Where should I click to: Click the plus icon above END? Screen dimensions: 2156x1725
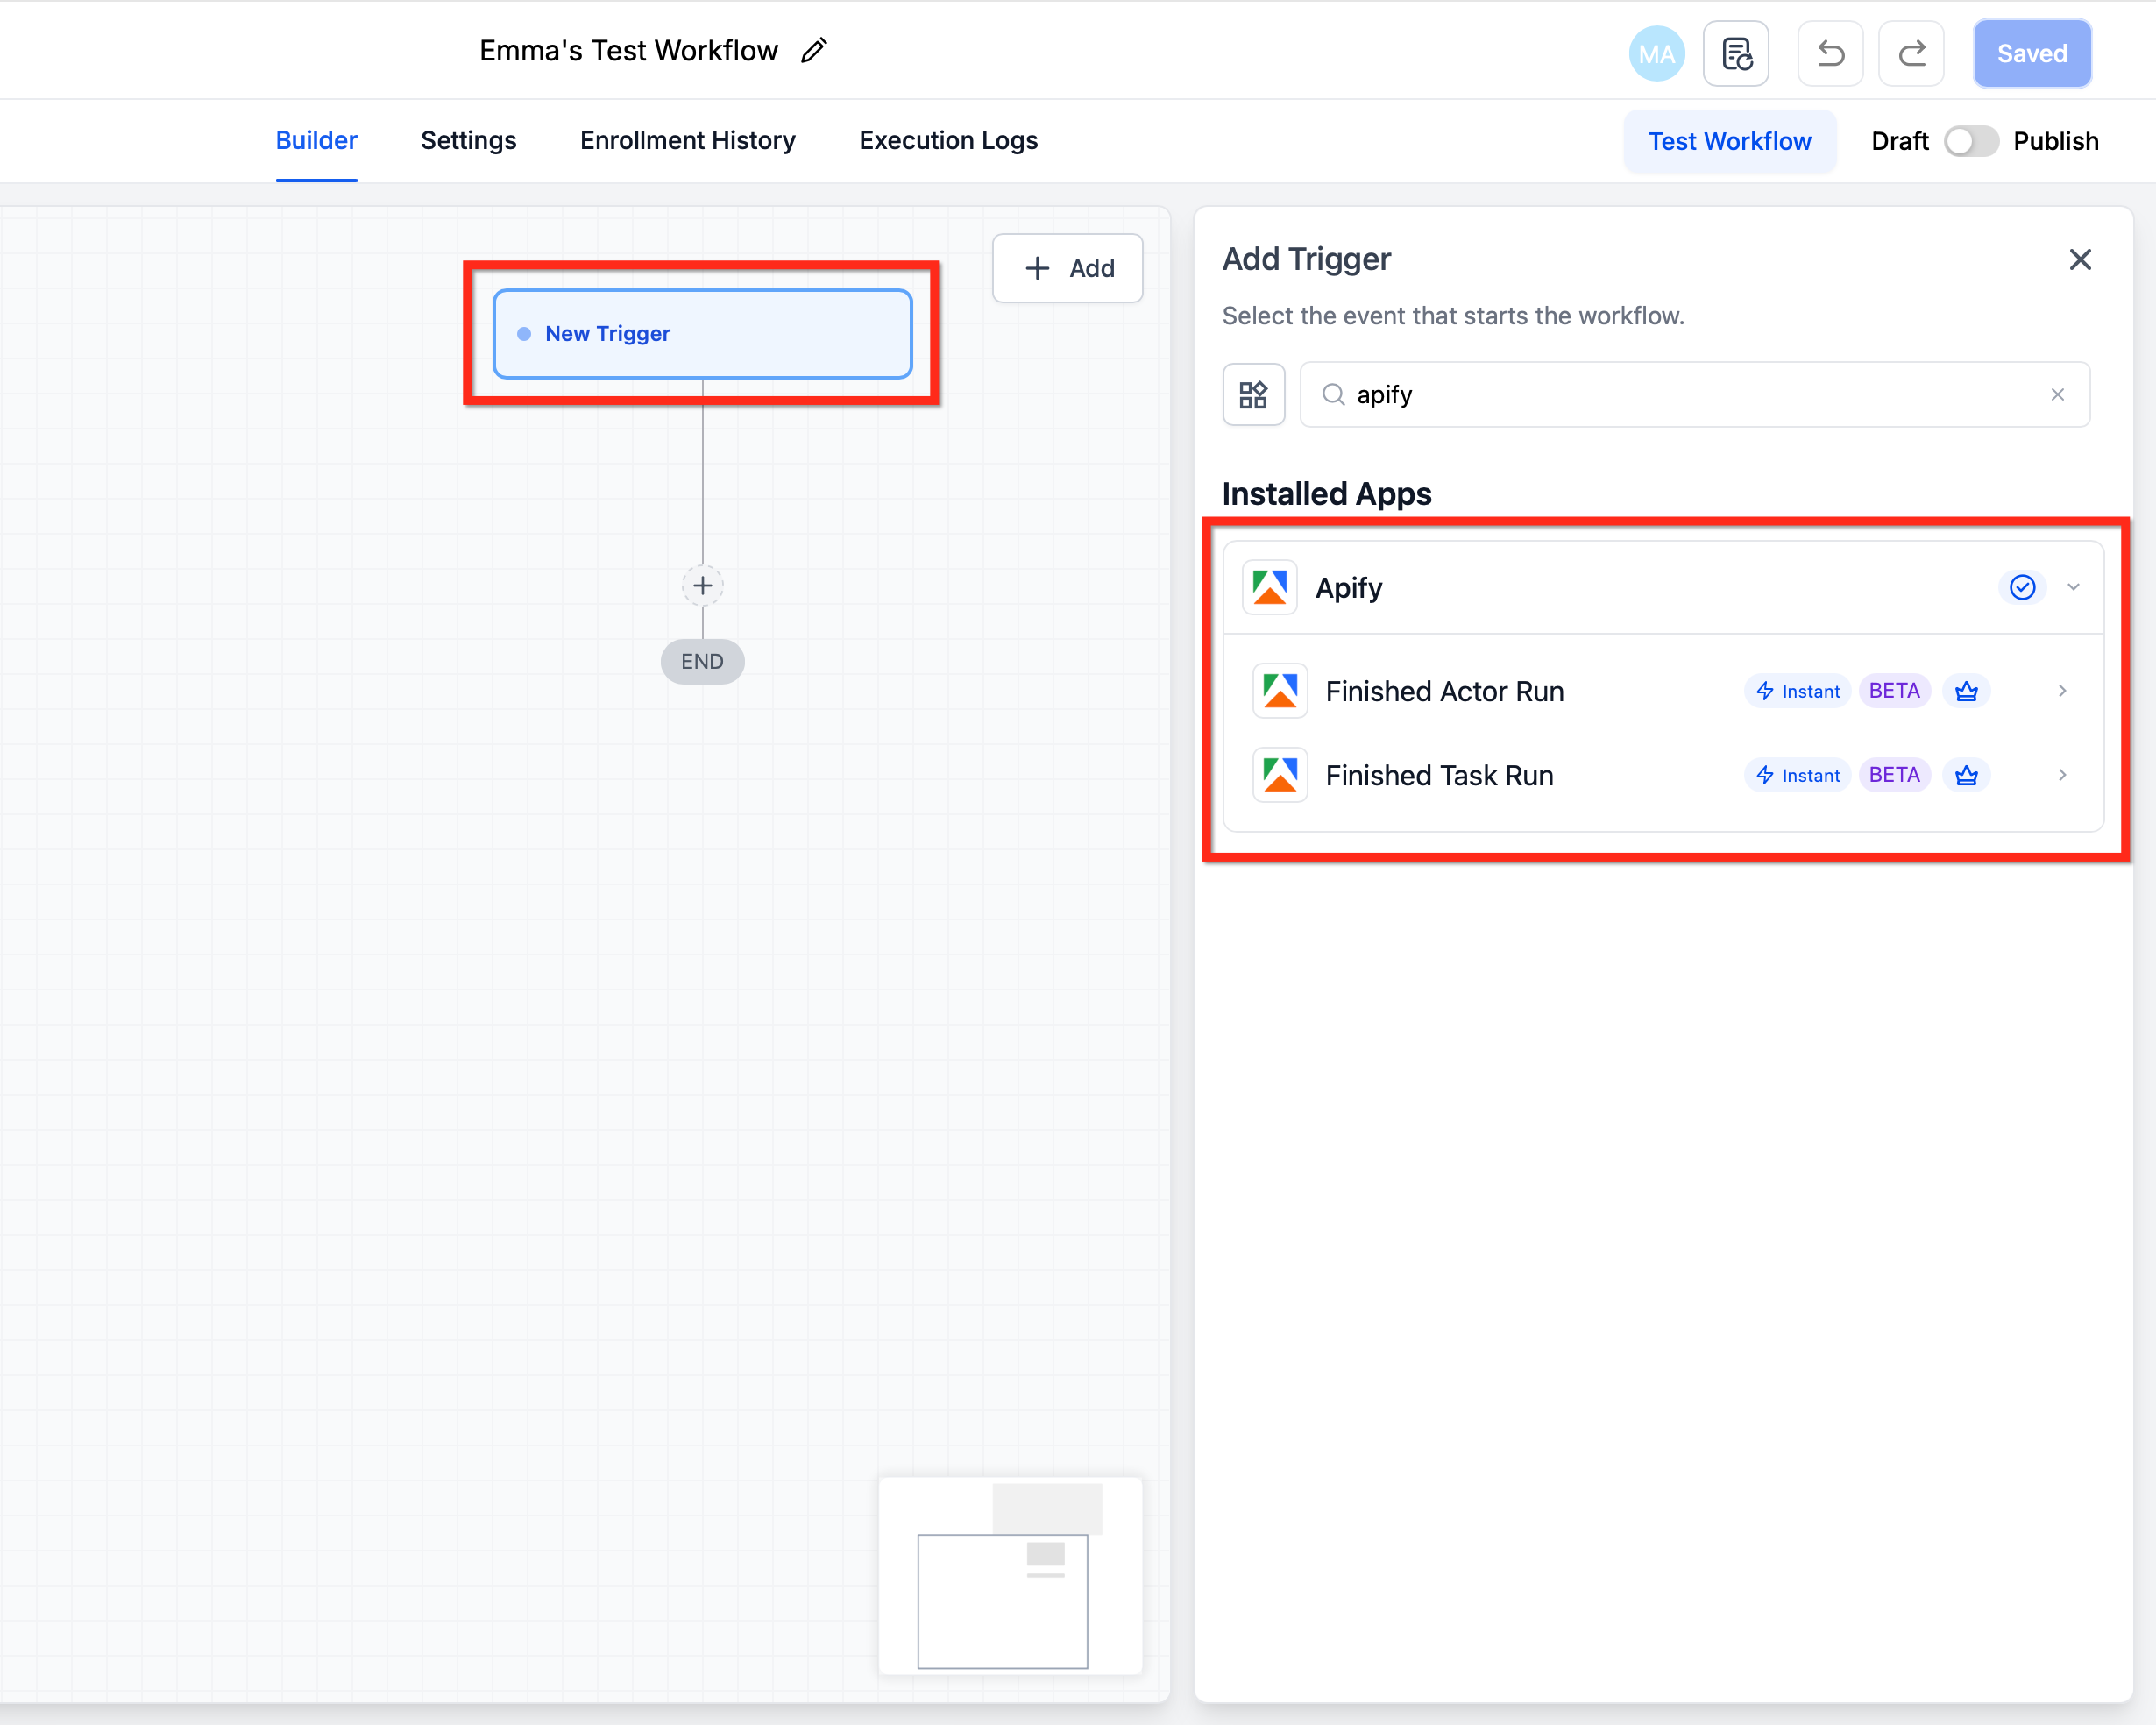click(702, 586)
